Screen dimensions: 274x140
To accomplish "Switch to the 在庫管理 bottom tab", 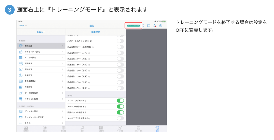I will coord(101,129).
